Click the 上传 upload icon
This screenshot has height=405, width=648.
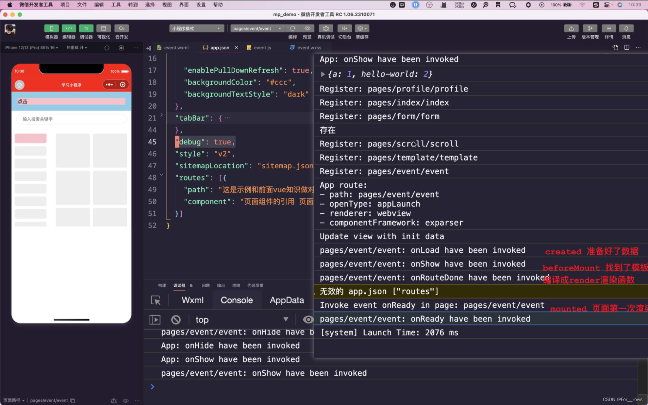point(571,28)
